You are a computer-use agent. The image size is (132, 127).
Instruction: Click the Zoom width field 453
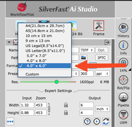(41, 105)
